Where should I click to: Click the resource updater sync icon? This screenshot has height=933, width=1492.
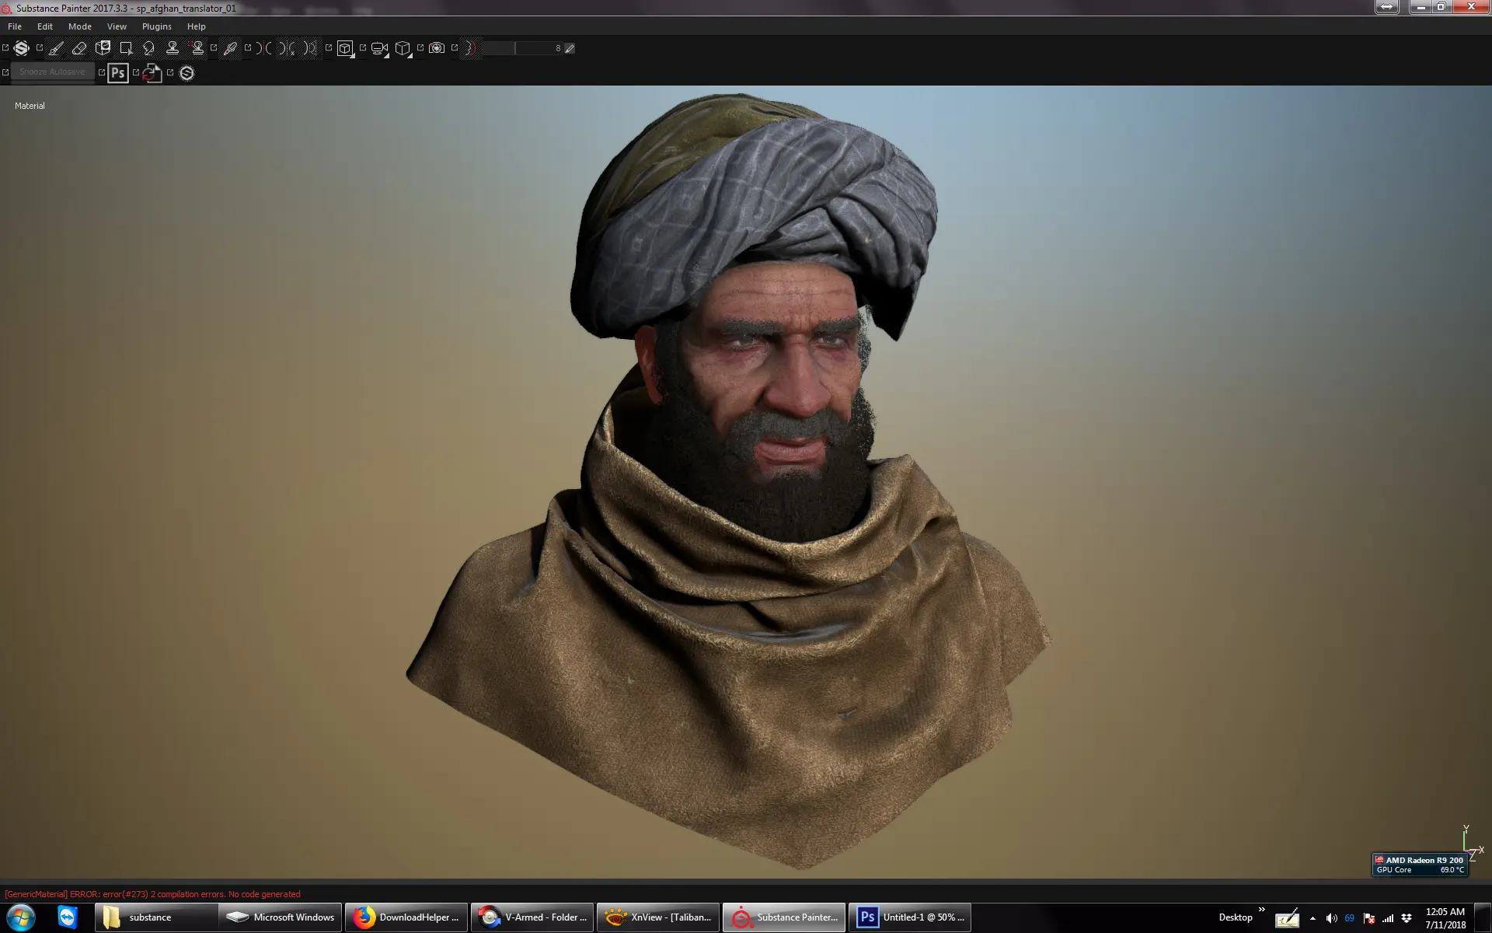pos(152,73)
